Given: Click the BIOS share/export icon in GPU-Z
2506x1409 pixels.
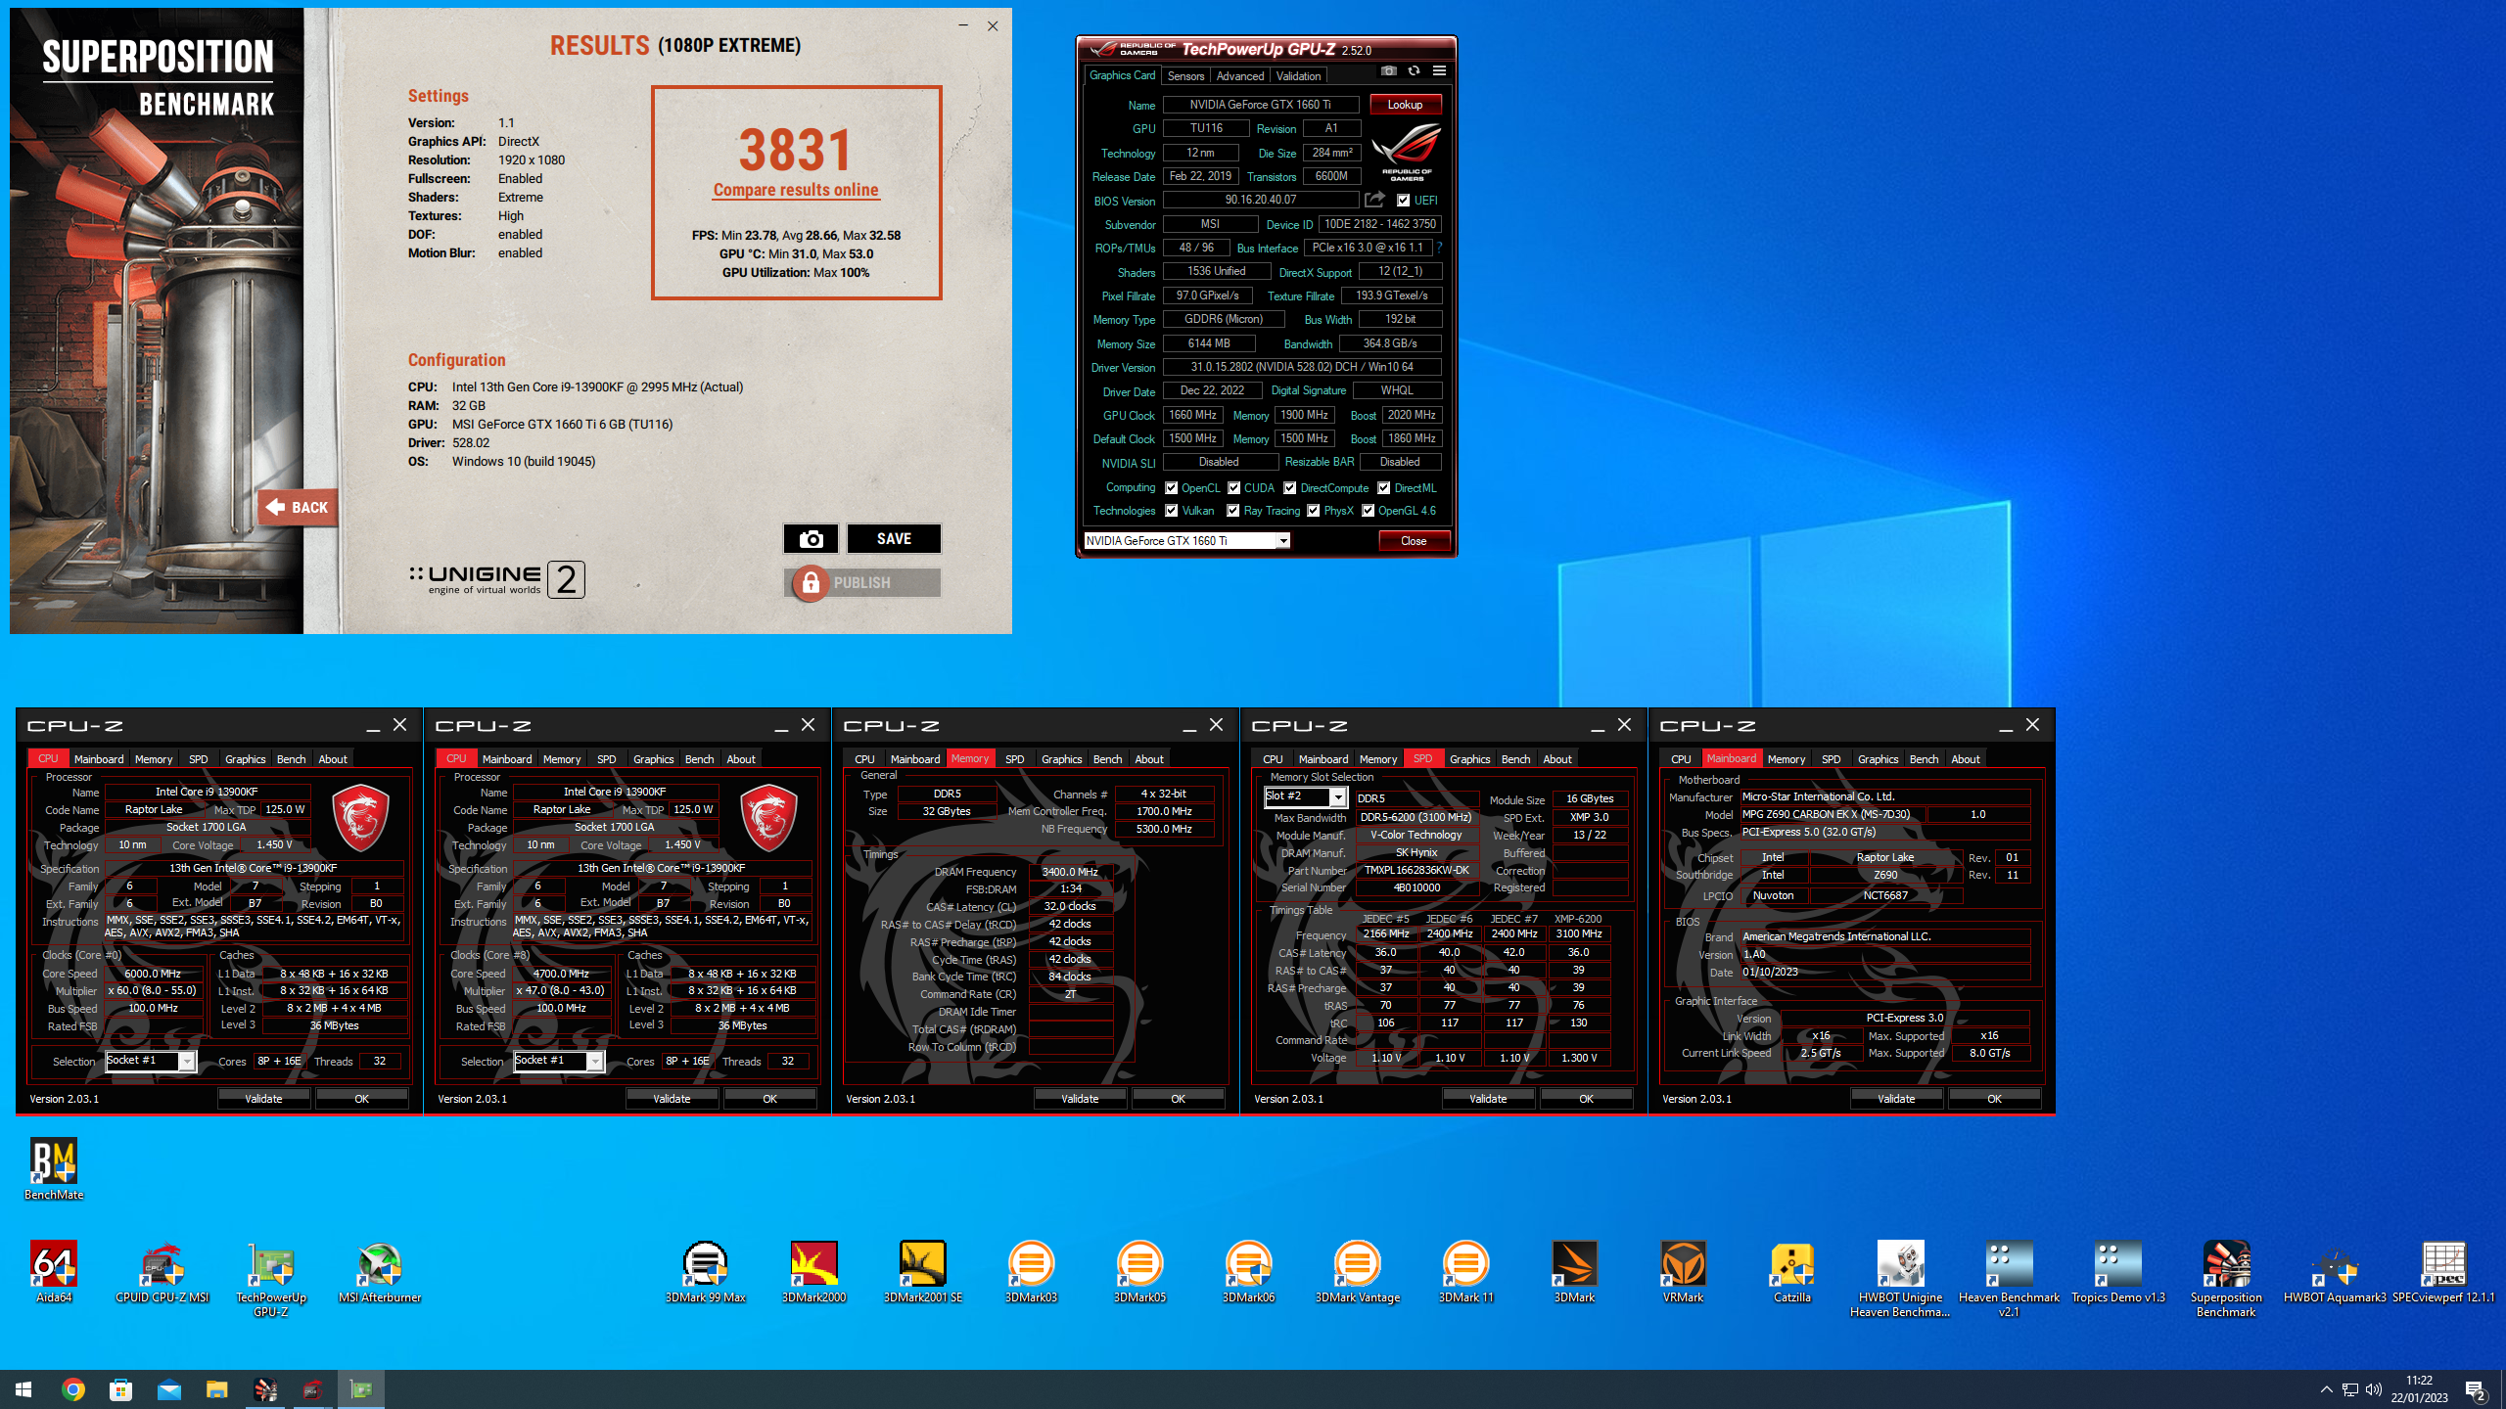Looking at the screenshot, I should [1374, 200].
